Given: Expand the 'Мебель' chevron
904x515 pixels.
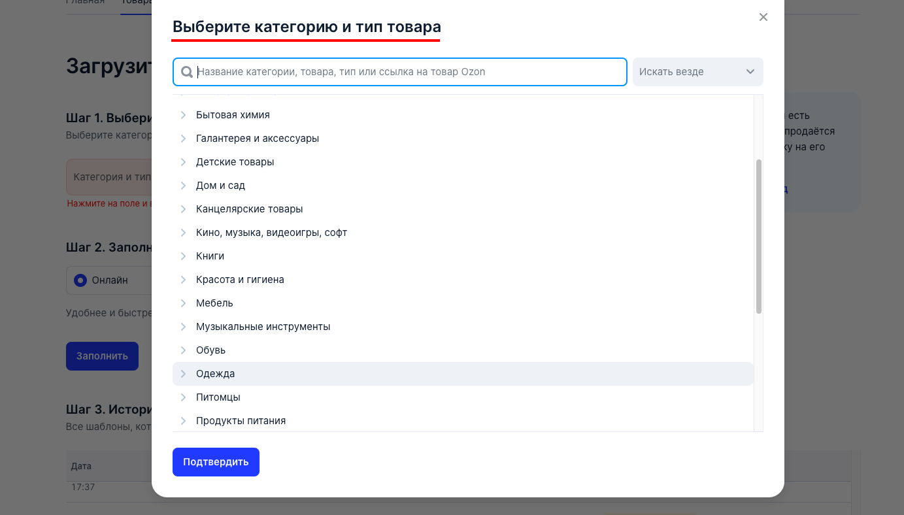Looking at the screenshot, I should [184, 303].
